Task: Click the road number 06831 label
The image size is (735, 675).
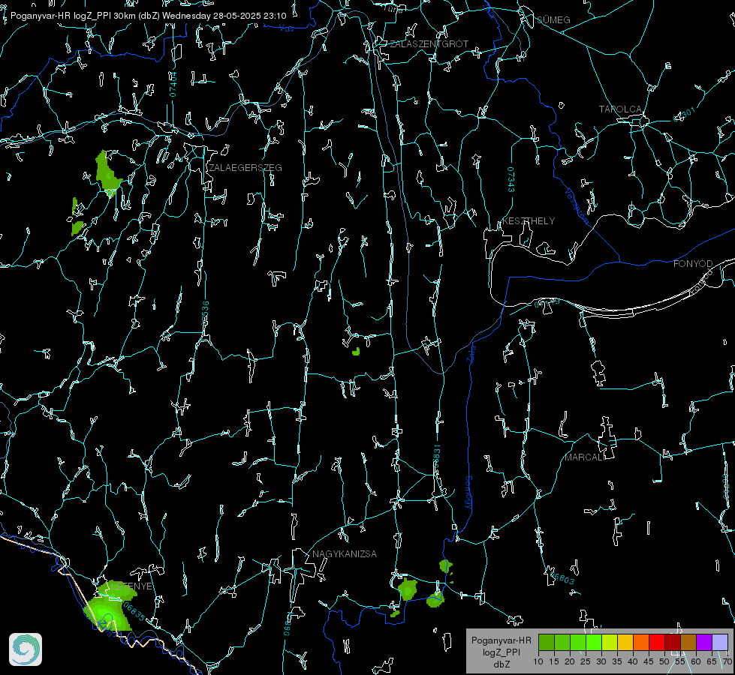Action: (x=436, y=457)
